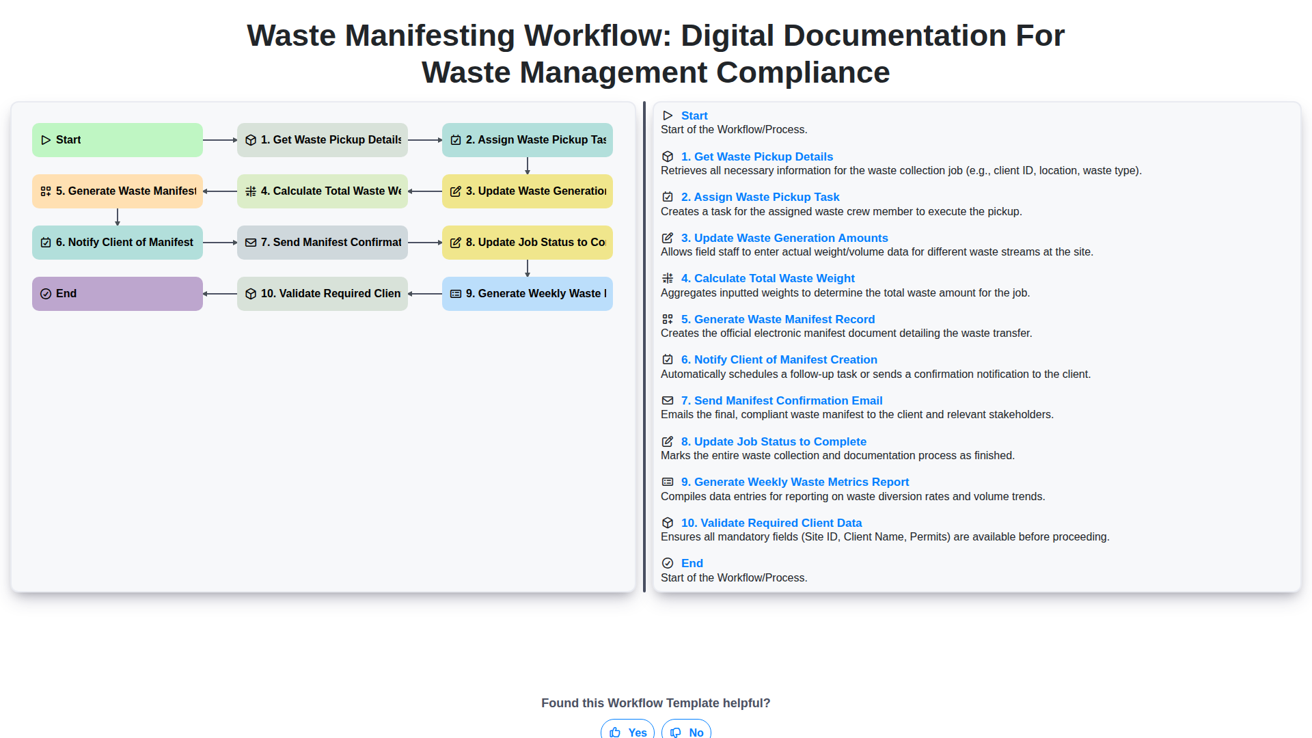Open the 7. Send Manifest Confirmation Email link
Viewport: 1312px width, 738px height.
coord(781,400)
